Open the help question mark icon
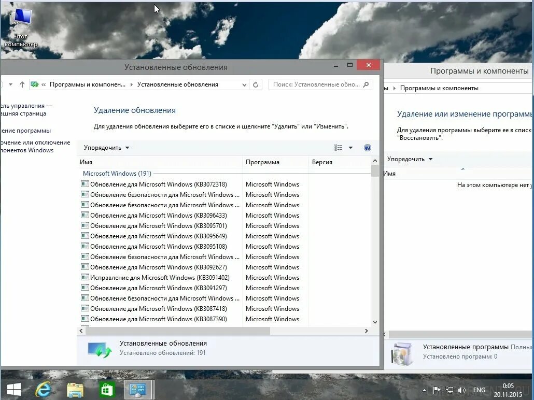The image size is (534, 400). [368, 148]
